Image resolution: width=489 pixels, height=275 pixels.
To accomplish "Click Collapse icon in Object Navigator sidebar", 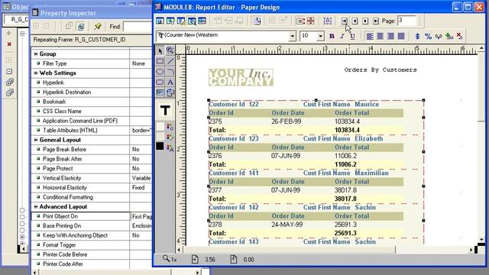I will click(9, 71).
